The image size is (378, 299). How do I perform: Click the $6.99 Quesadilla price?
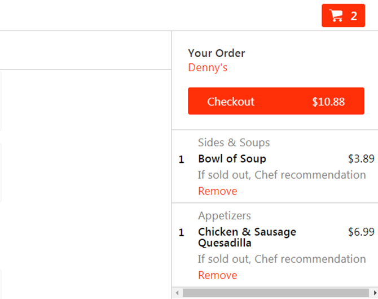pyautogui.click(x=361, y=232)
